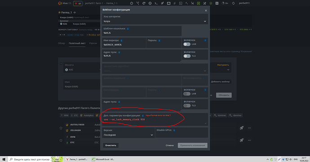The image size is (310, 162).
Task: Click Добавить майнер button
Action: [220, 81]
